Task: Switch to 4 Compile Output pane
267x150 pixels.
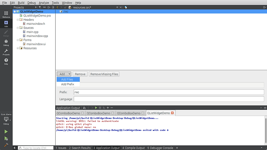Action: coord(133,148)
